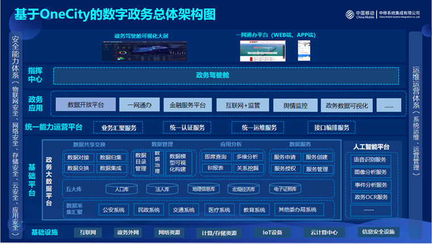Click the ....... box under 人工智能平台

(x=371, y=211)
